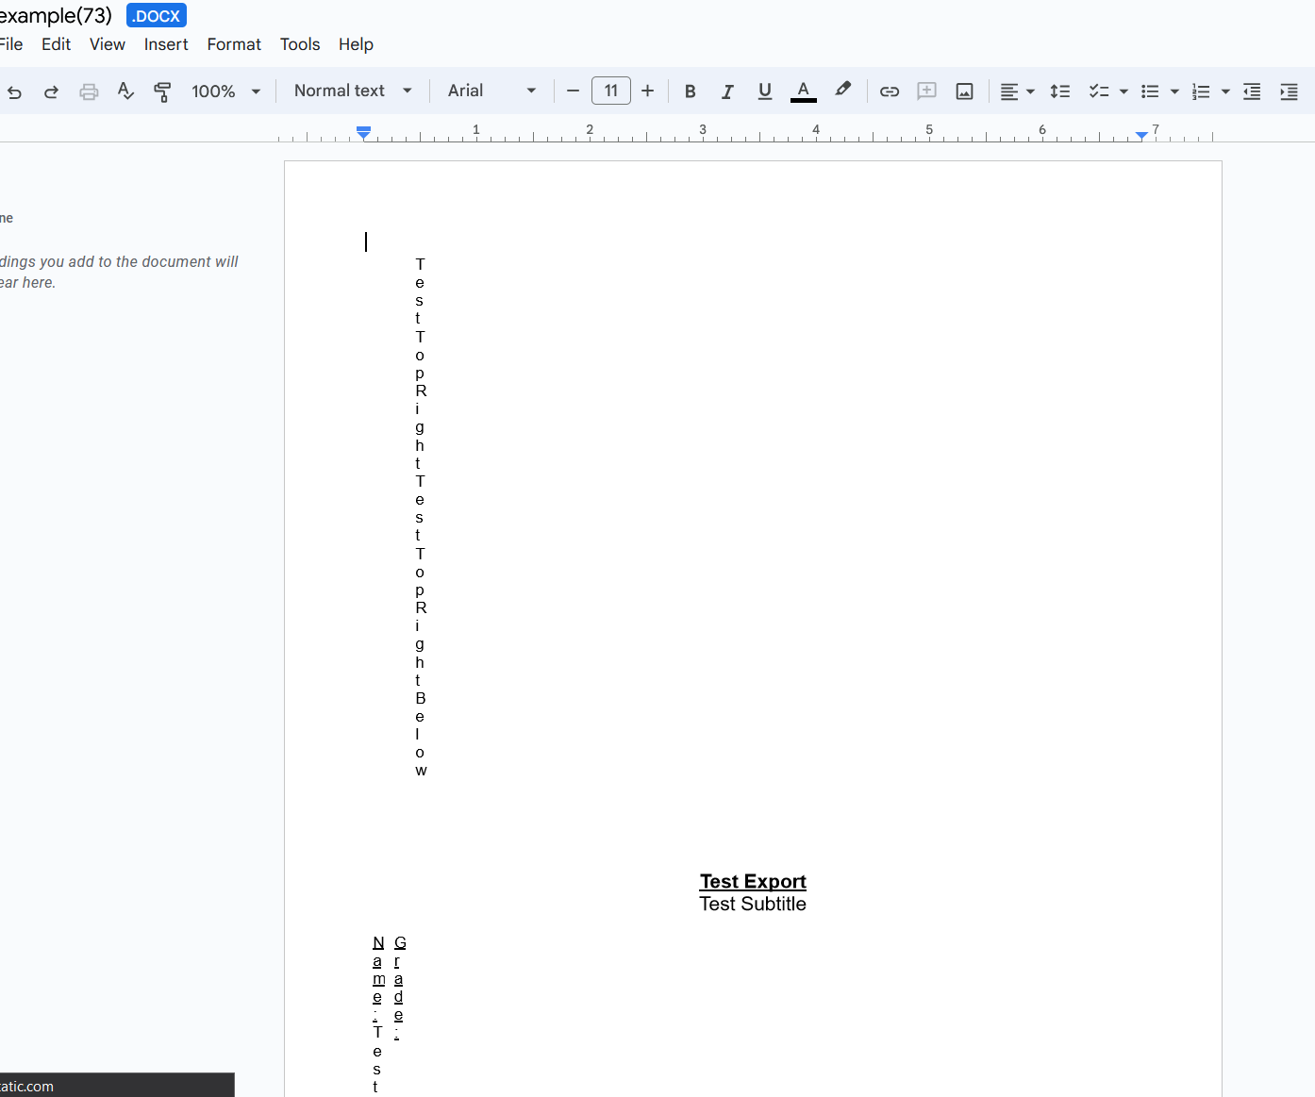Toggle Underline formatting

tap(765, 91)
